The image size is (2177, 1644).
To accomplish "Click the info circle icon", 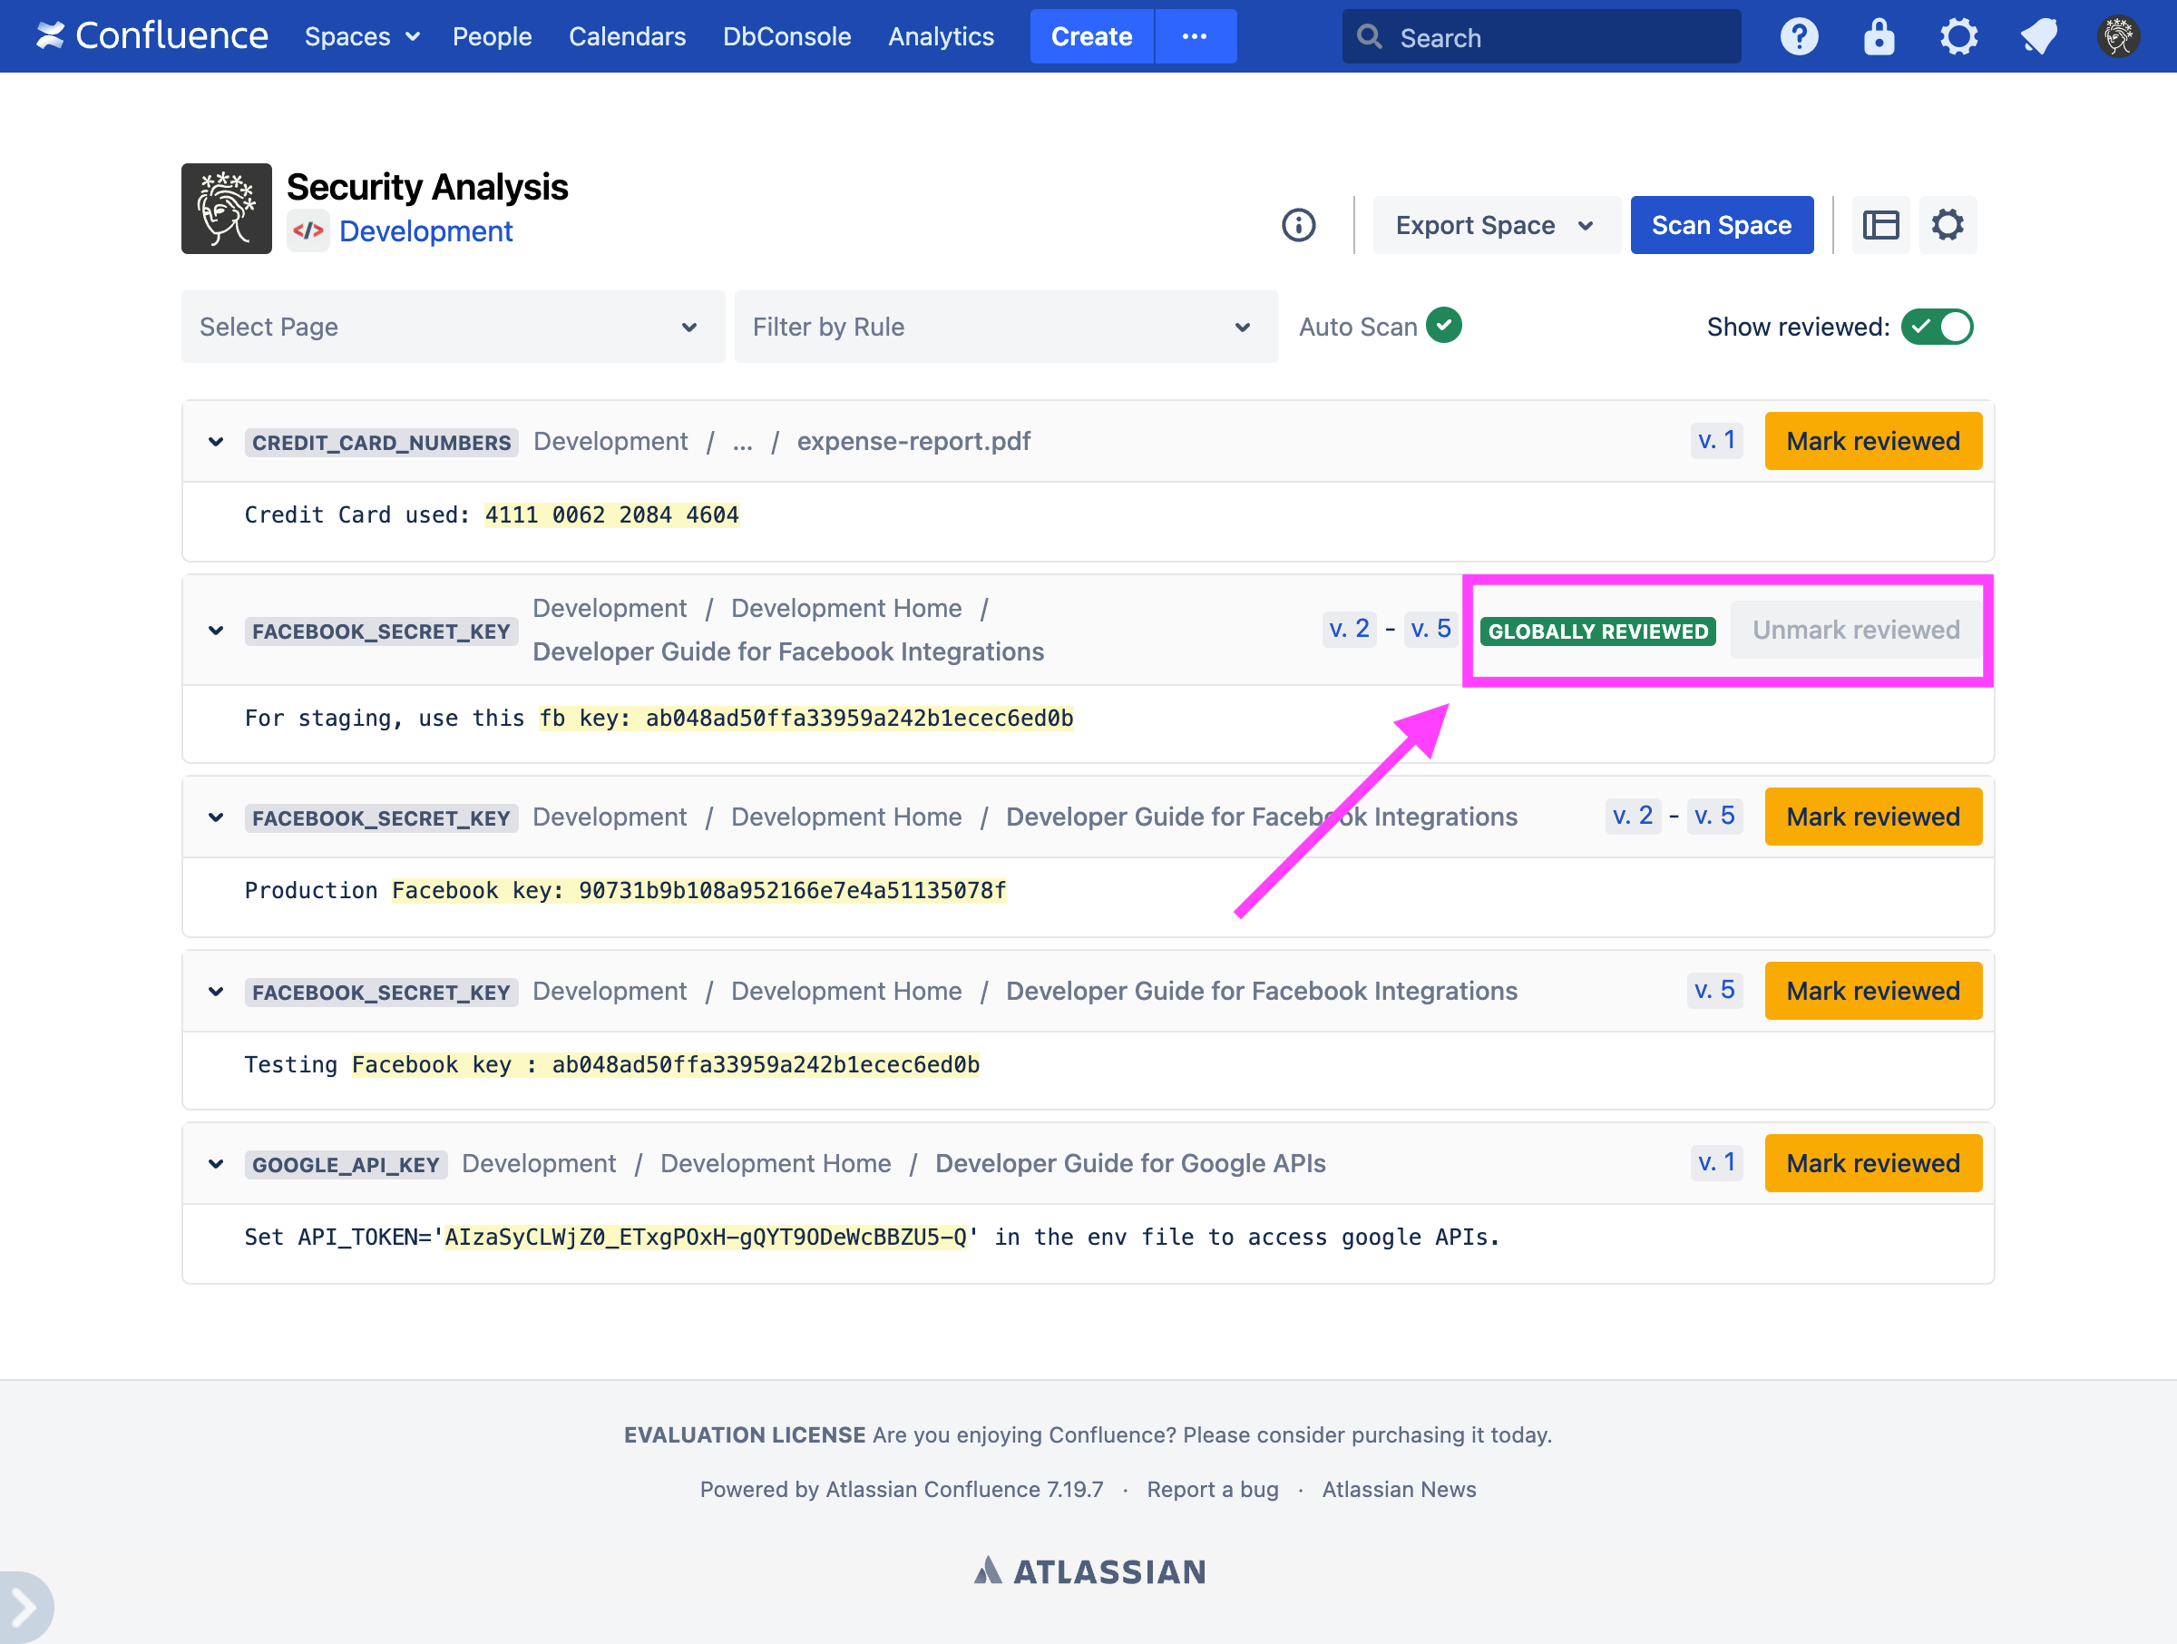I will pyautogui.click(x=1298, y=225).
